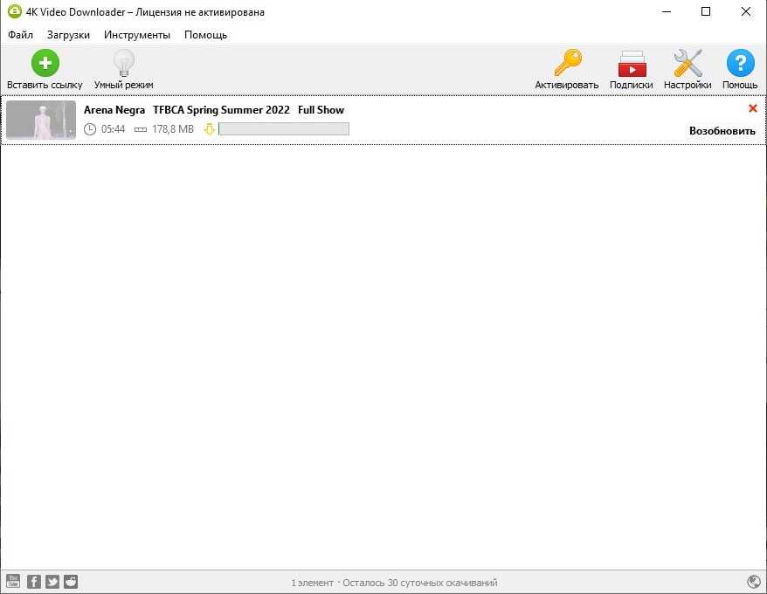Screen dimensions: 767x594
Task: Toggle Smart Mode lightbulb icon
Action: tap(124, 64)
